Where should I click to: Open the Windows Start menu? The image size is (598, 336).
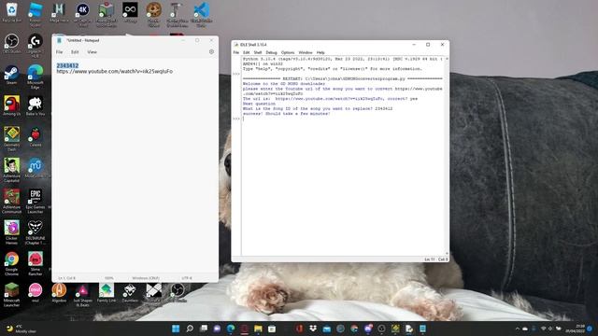(176, 329)
